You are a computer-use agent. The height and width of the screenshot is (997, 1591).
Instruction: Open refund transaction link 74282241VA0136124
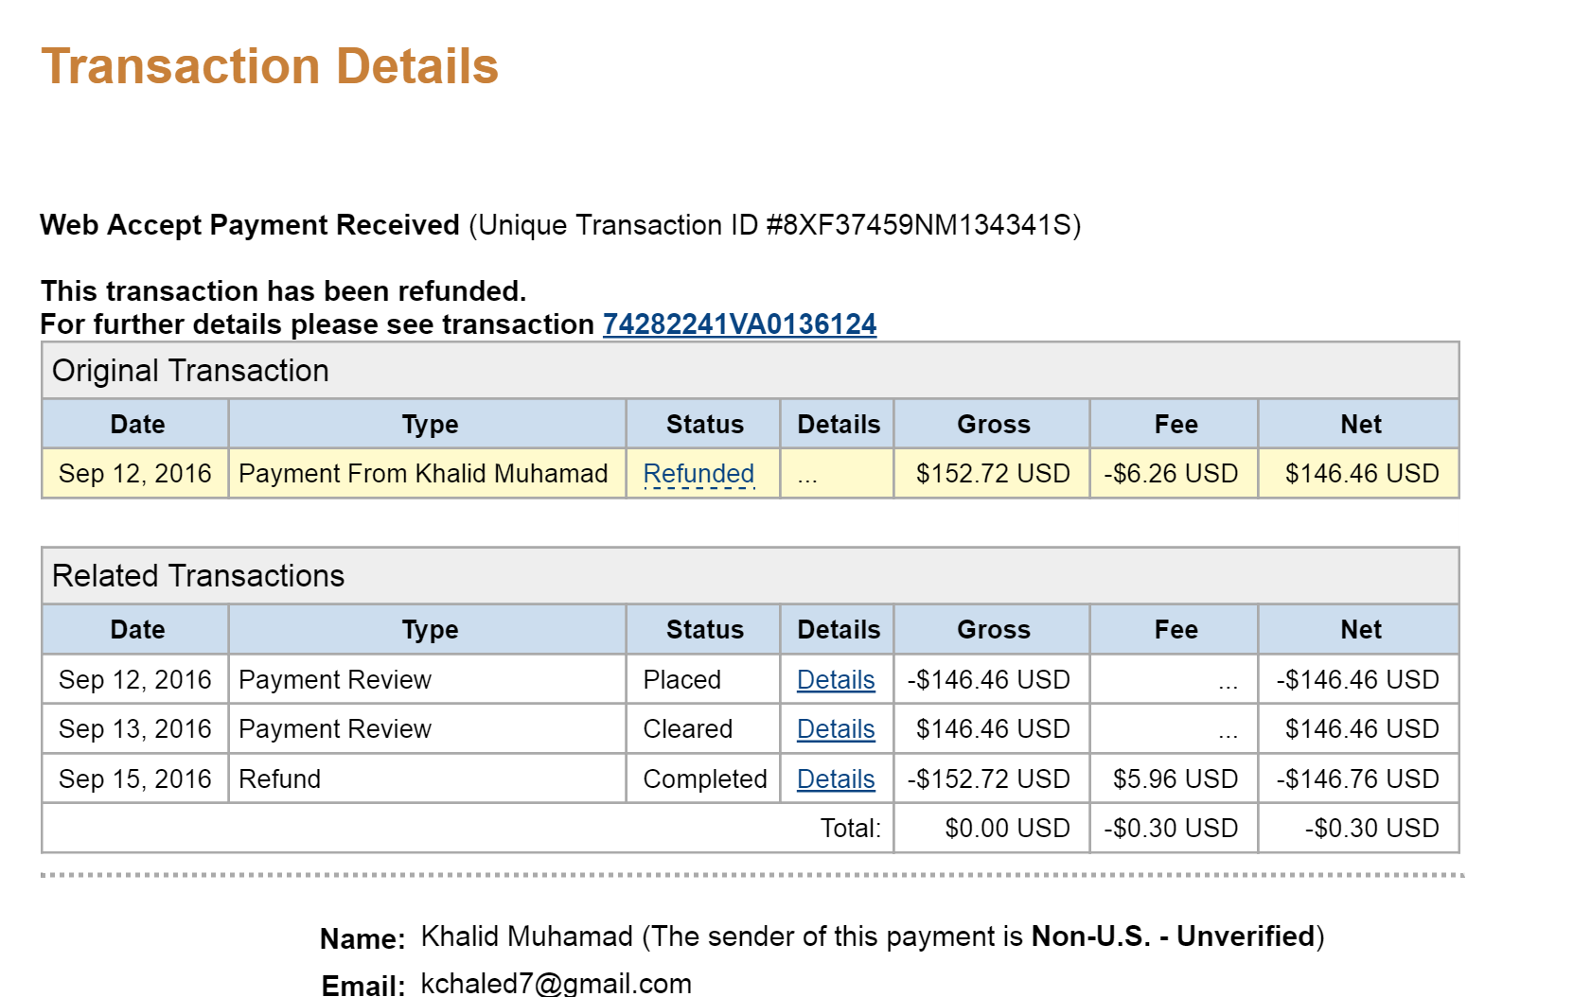tap(739, 324)
